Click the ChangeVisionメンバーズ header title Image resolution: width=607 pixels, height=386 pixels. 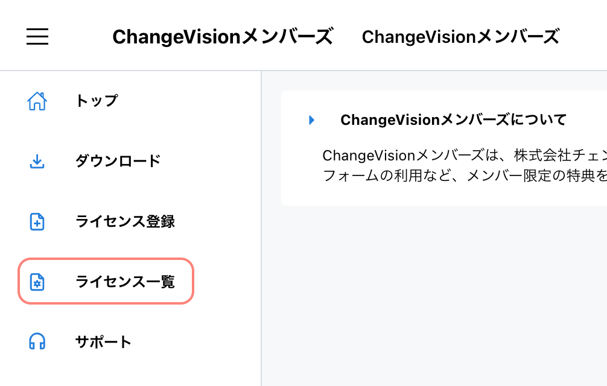pos(222,36)
